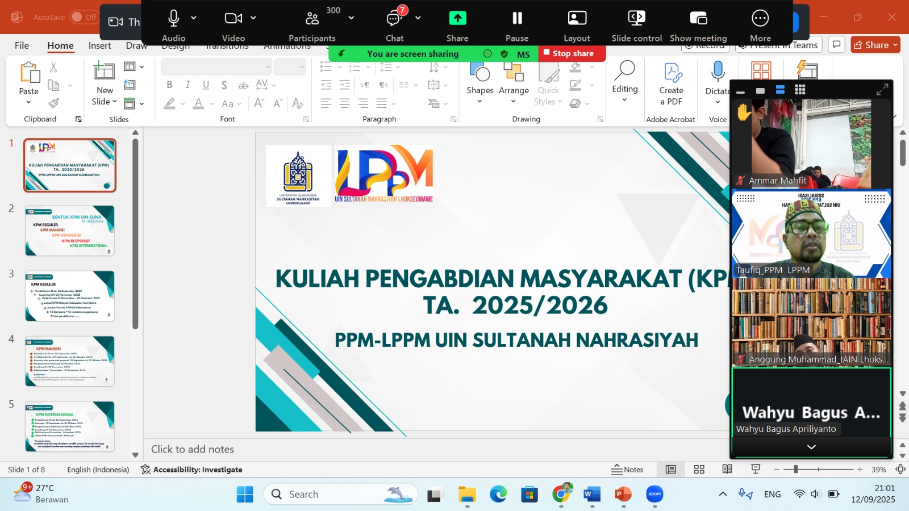
Task: Open the File menu
Action: pyautogui.click(x=22, y=45)
